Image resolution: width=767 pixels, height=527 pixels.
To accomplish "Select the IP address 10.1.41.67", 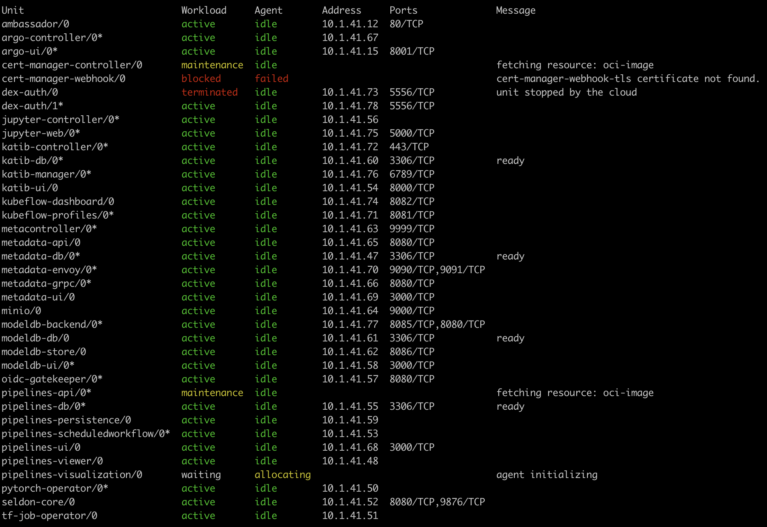I will coord(350,37).
